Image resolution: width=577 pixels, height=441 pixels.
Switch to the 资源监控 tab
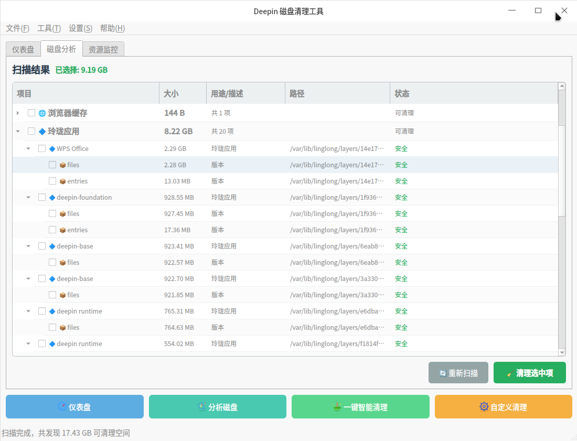(x=103, y=50)
